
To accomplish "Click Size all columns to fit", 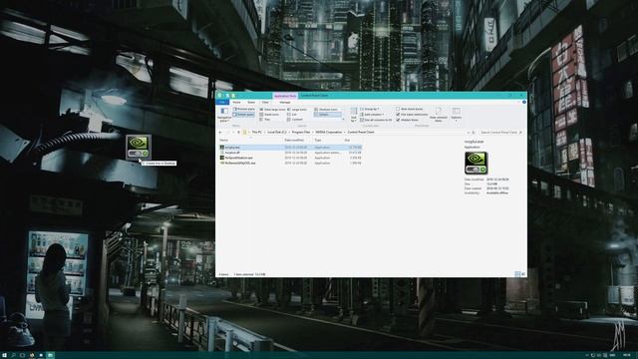I will point(376,120).
